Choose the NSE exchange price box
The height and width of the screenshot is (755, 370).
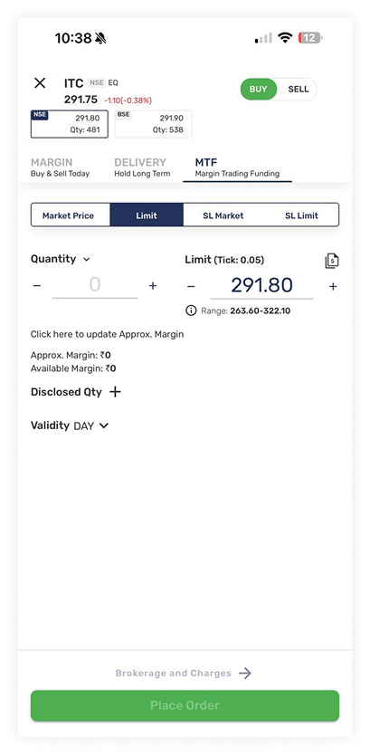click(x=70, y=124)
